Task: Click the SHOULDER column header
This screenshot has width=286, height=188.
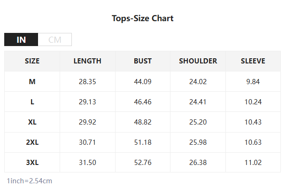Action: click(198, 61)
